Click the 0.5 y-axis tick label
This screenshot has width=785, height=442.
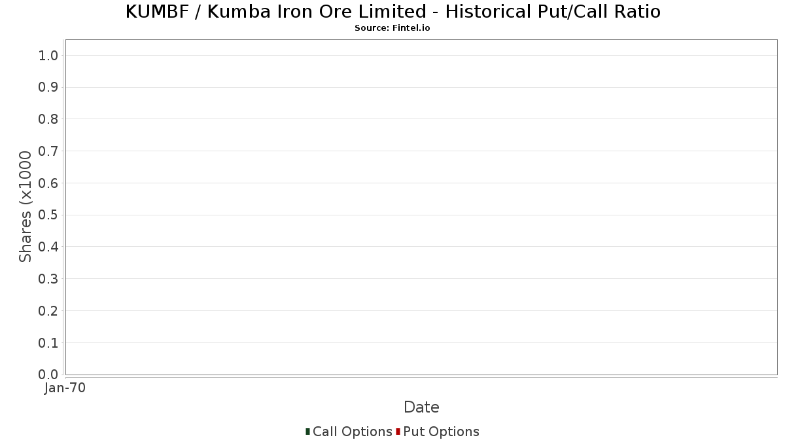(49, 215)
